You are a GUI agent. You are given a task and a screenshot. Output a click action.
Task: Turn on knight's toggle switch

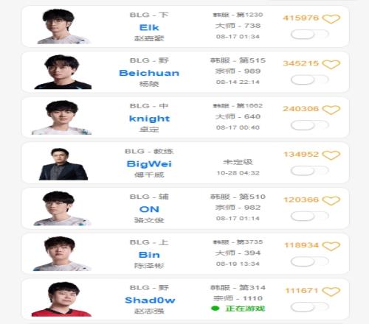(309, 125)
